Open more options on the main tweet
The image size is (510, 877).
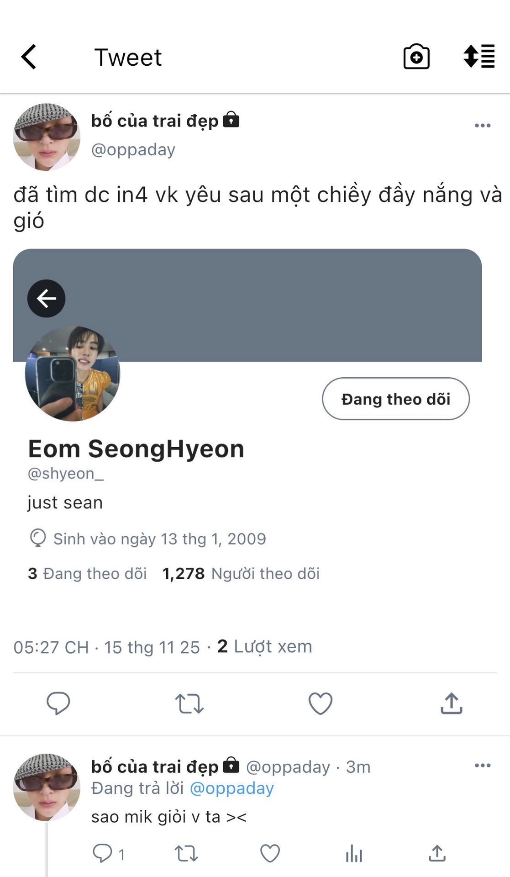482,126
